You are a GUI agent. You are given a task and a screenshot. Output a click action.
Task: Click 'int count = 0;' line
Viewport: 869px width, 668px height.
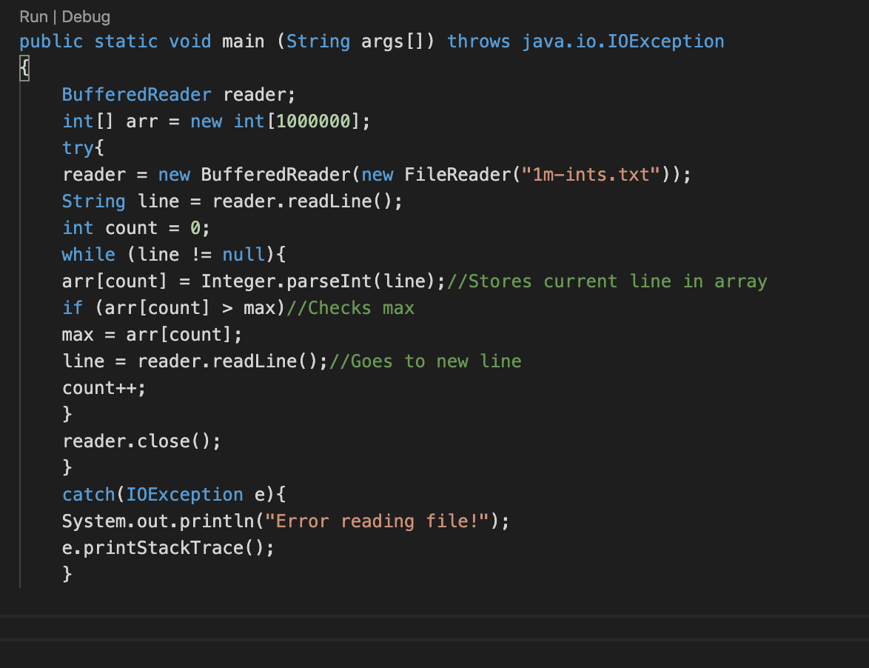pos(135,228)
